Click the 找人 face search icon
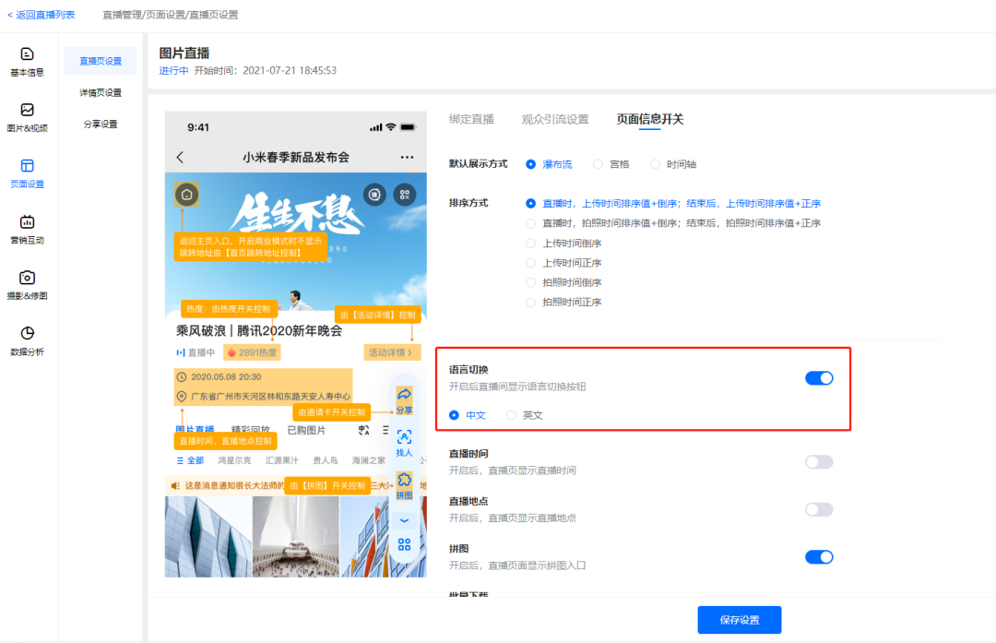 point(404,442)
